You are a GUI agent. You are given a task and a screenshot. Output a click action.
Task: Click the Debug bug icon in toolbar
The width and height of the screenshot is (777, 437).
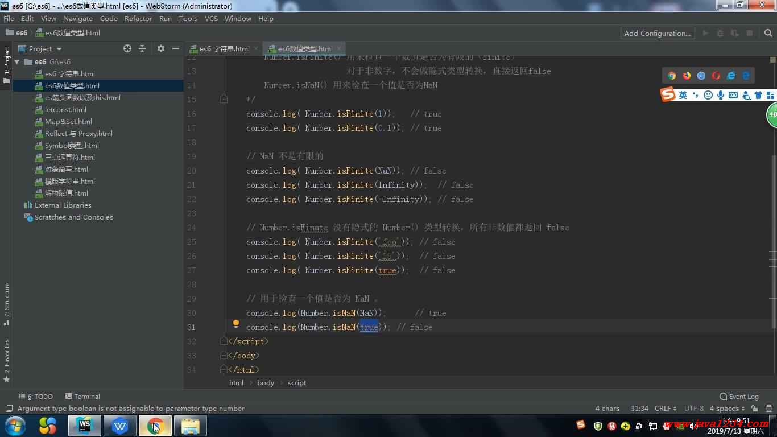click(x=720, y=33)
